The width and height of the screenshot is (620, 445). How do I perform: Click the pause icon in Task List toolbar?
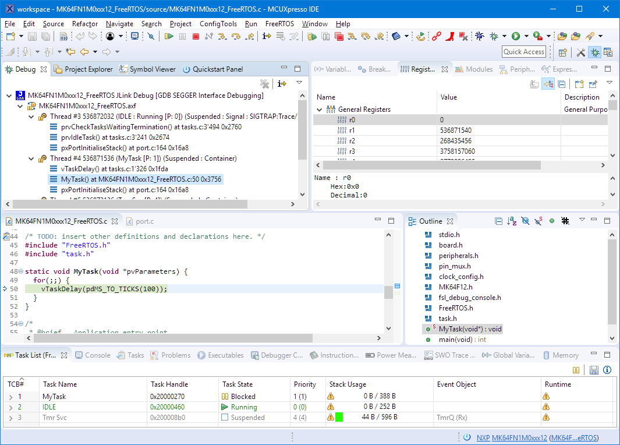(576, 370)
